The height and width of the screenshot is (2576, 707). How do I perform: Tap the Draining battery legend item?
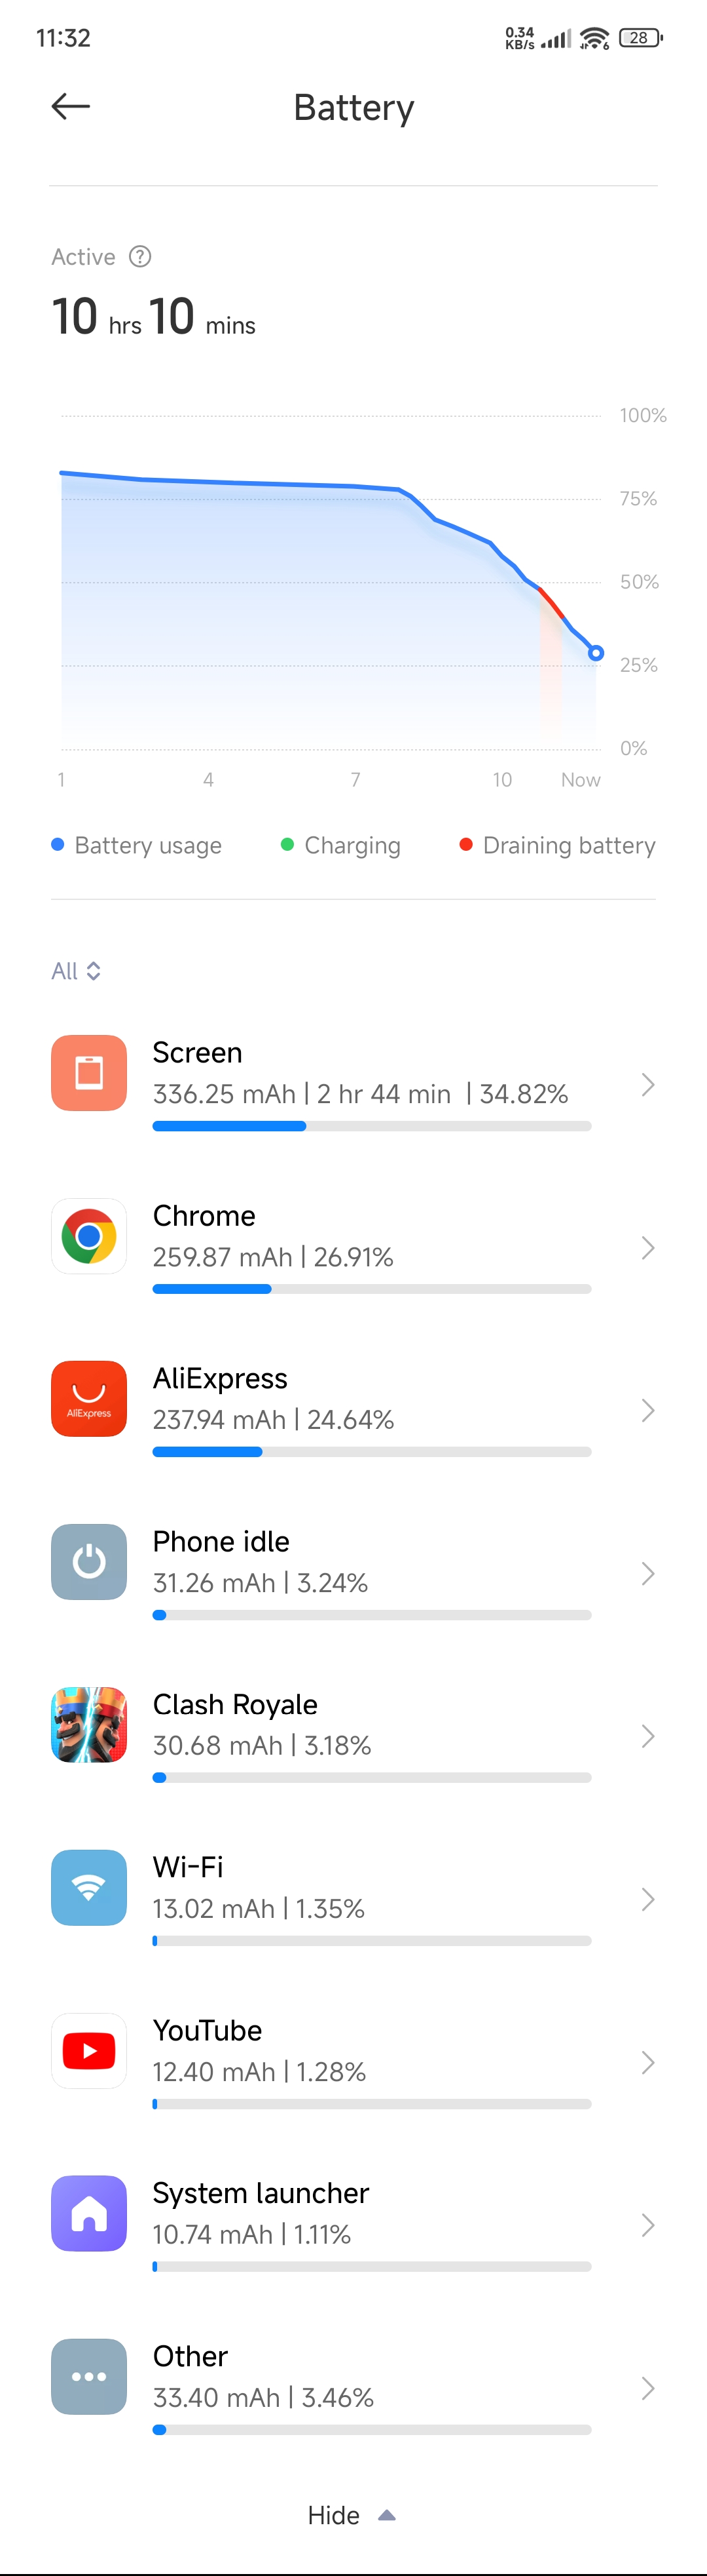click(x=557, y=846)
